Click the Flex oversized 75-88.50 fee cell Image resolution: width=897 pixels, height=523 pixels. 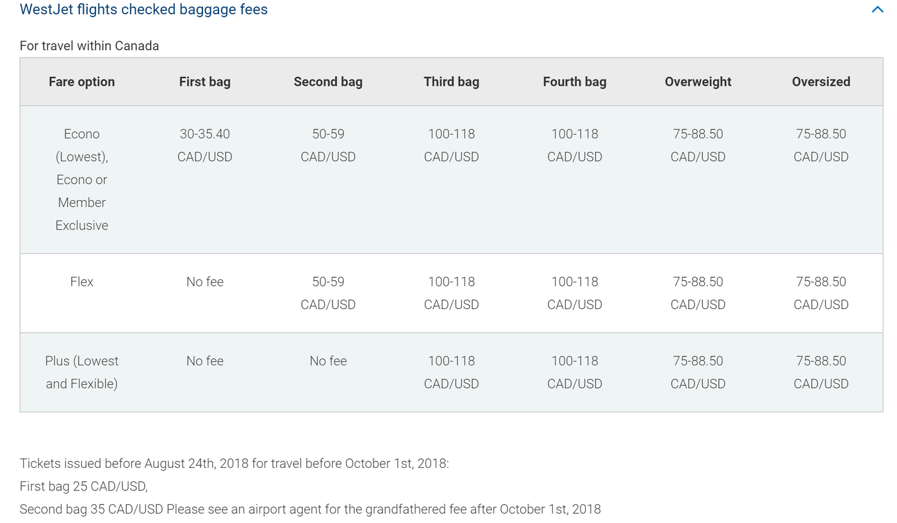(821, 293)
